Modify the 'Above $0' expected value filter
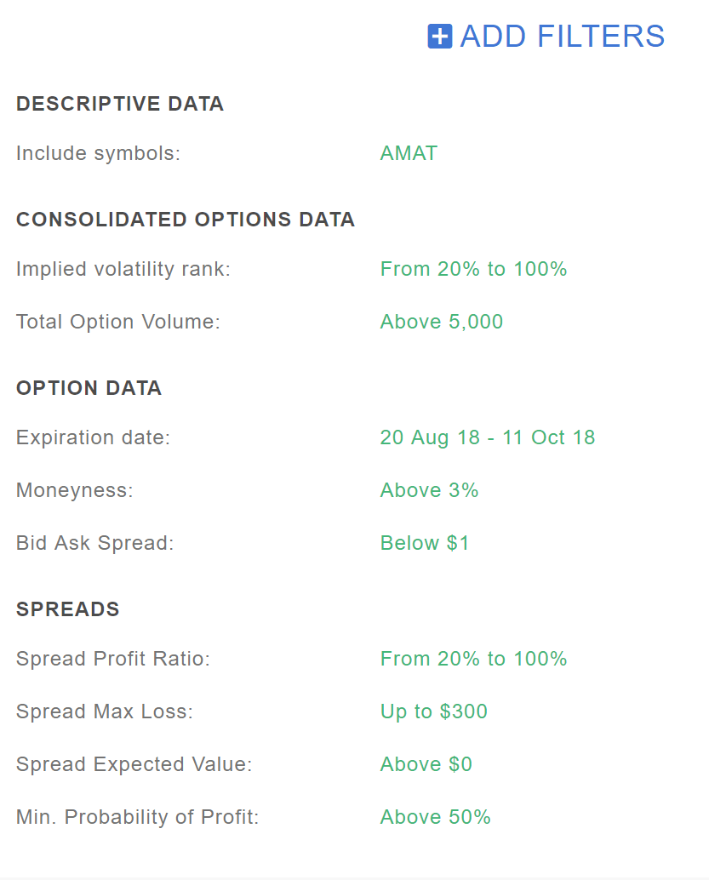This screenshot has width=709, height=880. point(426,764)
